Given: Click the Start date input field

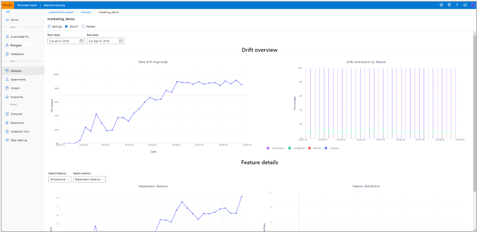Looking at the screenshot, I should [66, 41].
